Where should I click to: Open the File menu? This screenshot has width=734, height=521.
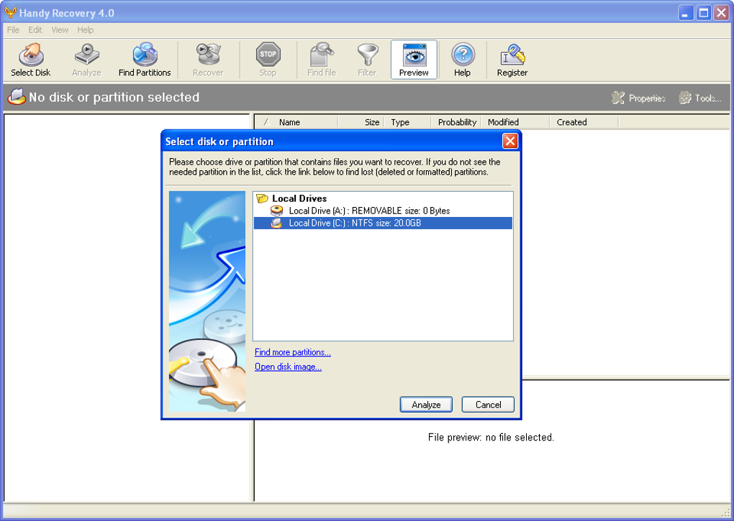13,30
